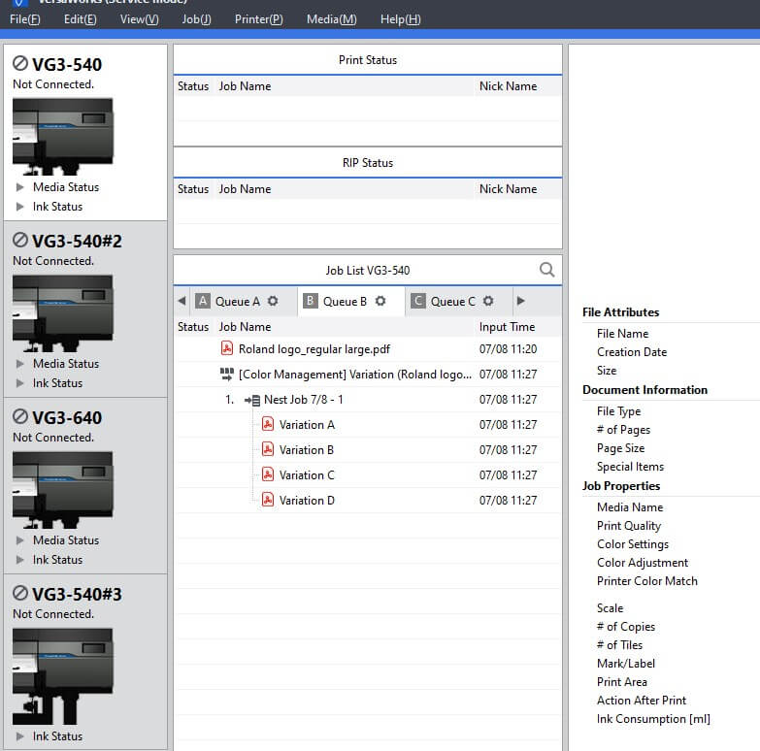Image resolution: width=760 pixels, height=751 pixels.
Task: Select the Queue A tab
Action: (x=245, y=301)
